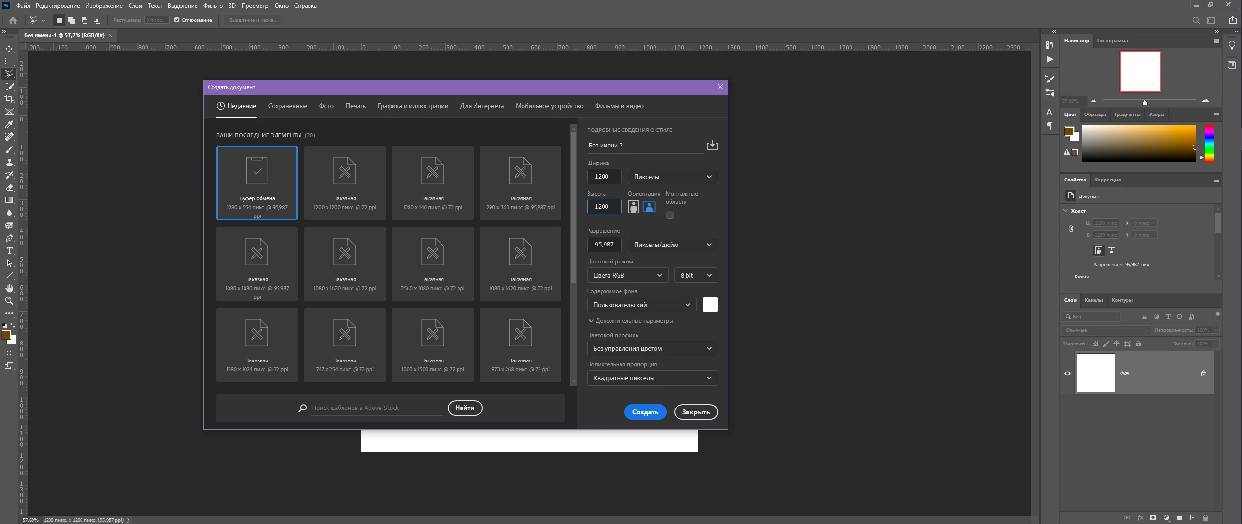Screen dimensions: 1242x524
Task: Select the Zoom tool in toolbar
Action: [x=9, y=301]
